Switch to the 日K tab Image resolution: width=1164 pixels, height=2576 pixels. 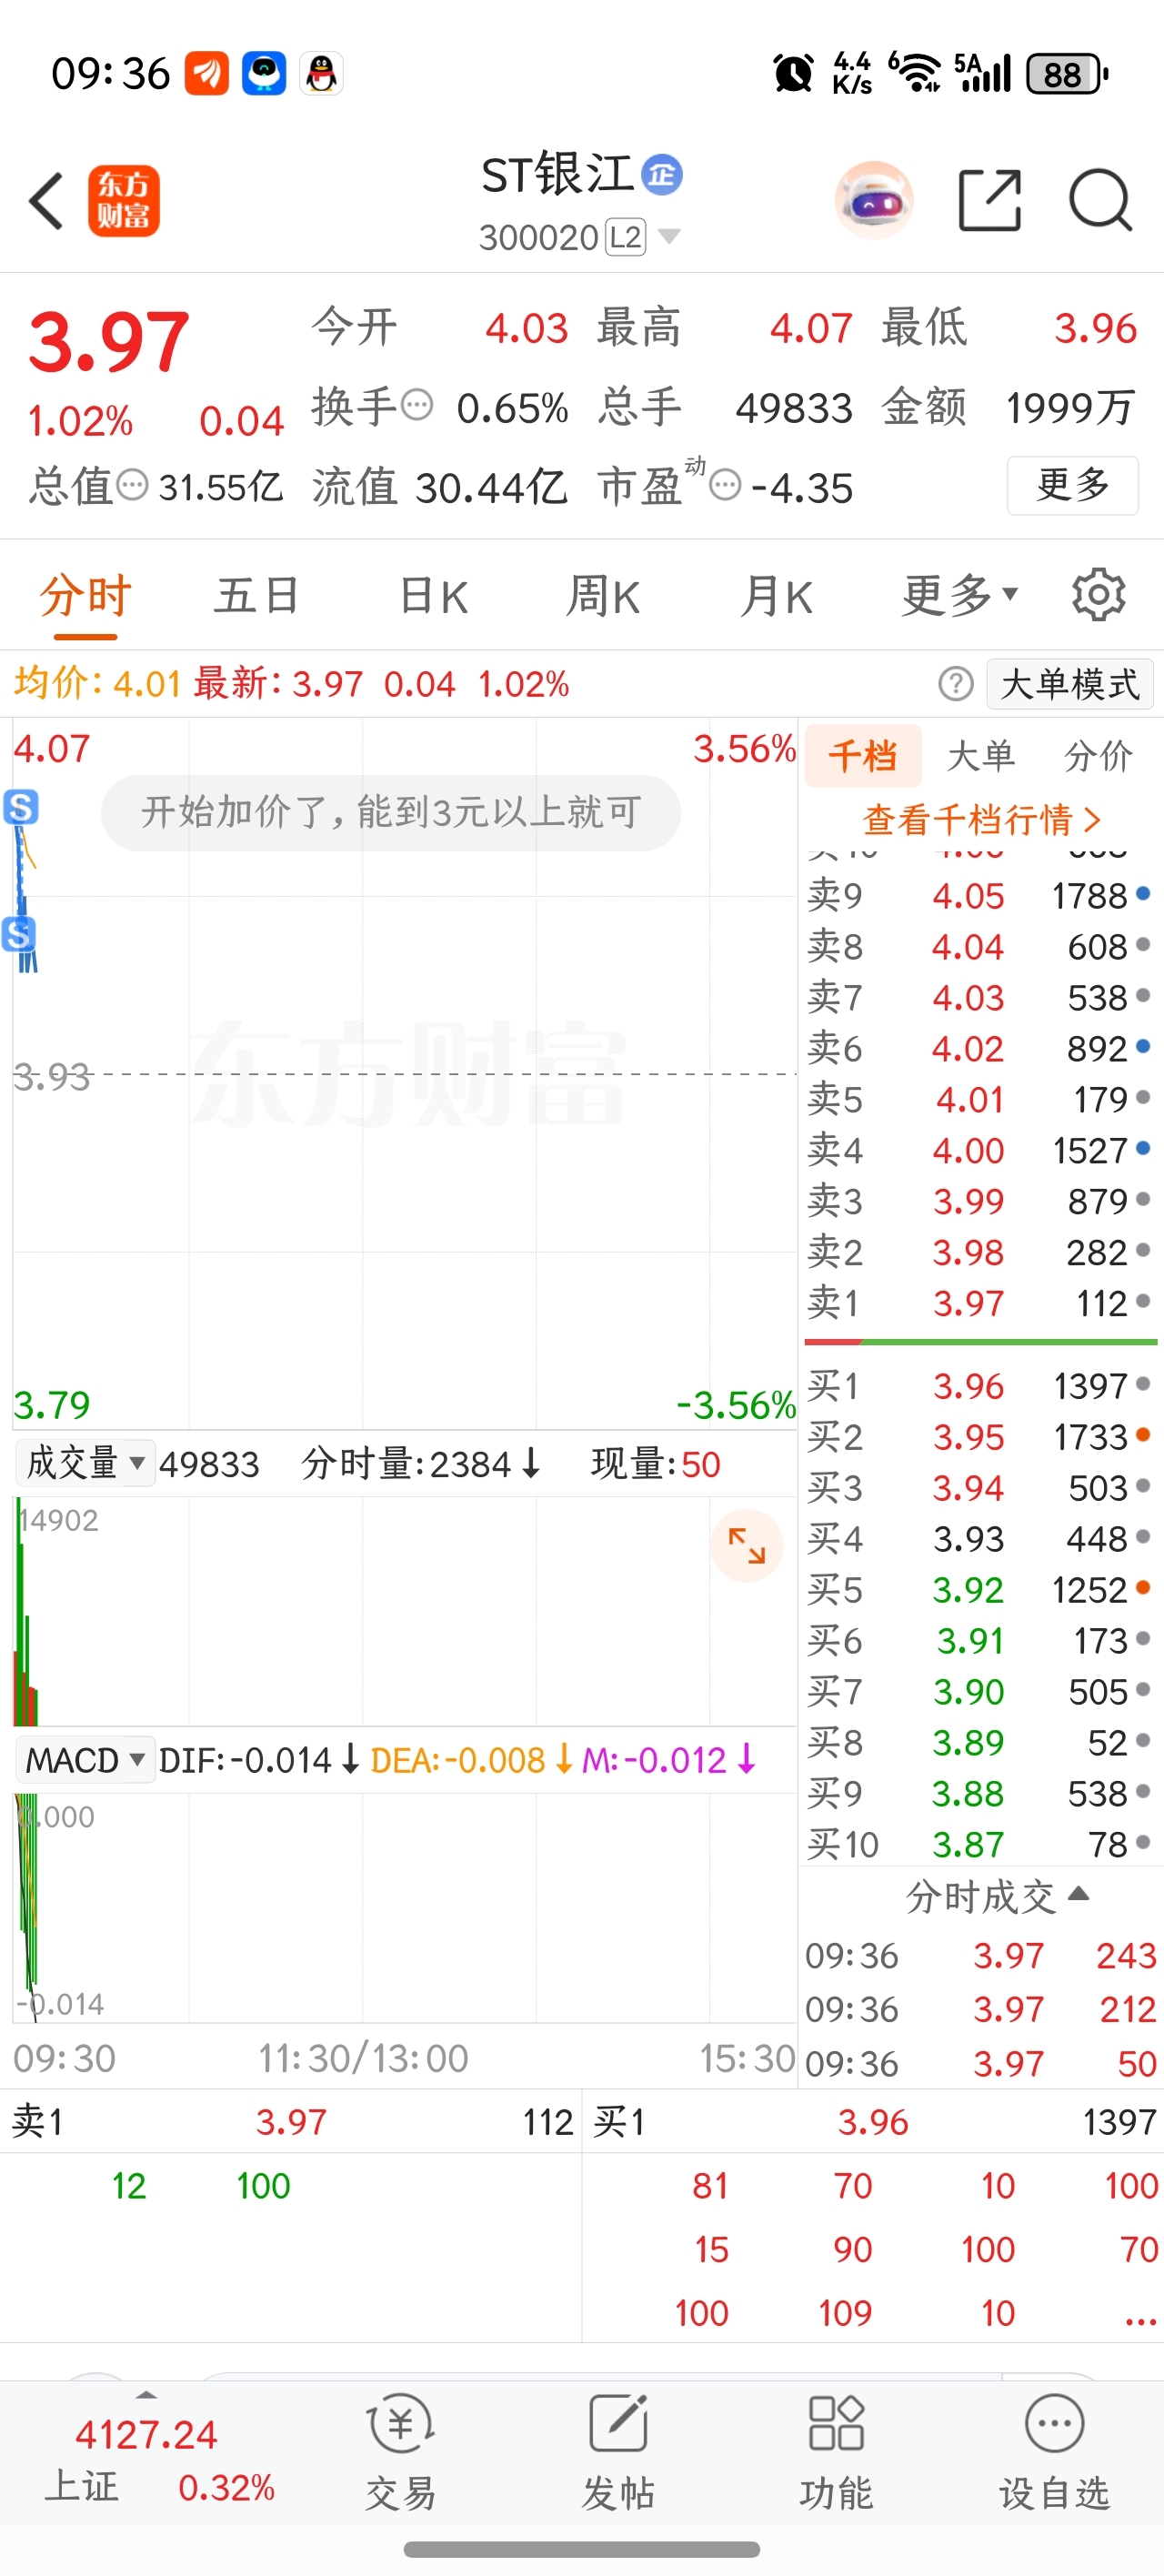coord(432,597)
